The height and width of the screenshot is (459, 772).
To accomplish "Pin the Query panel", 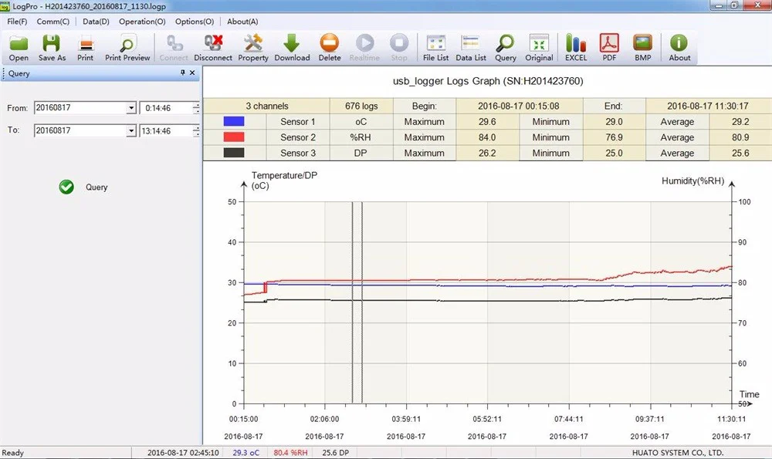I will pos(182,73).
